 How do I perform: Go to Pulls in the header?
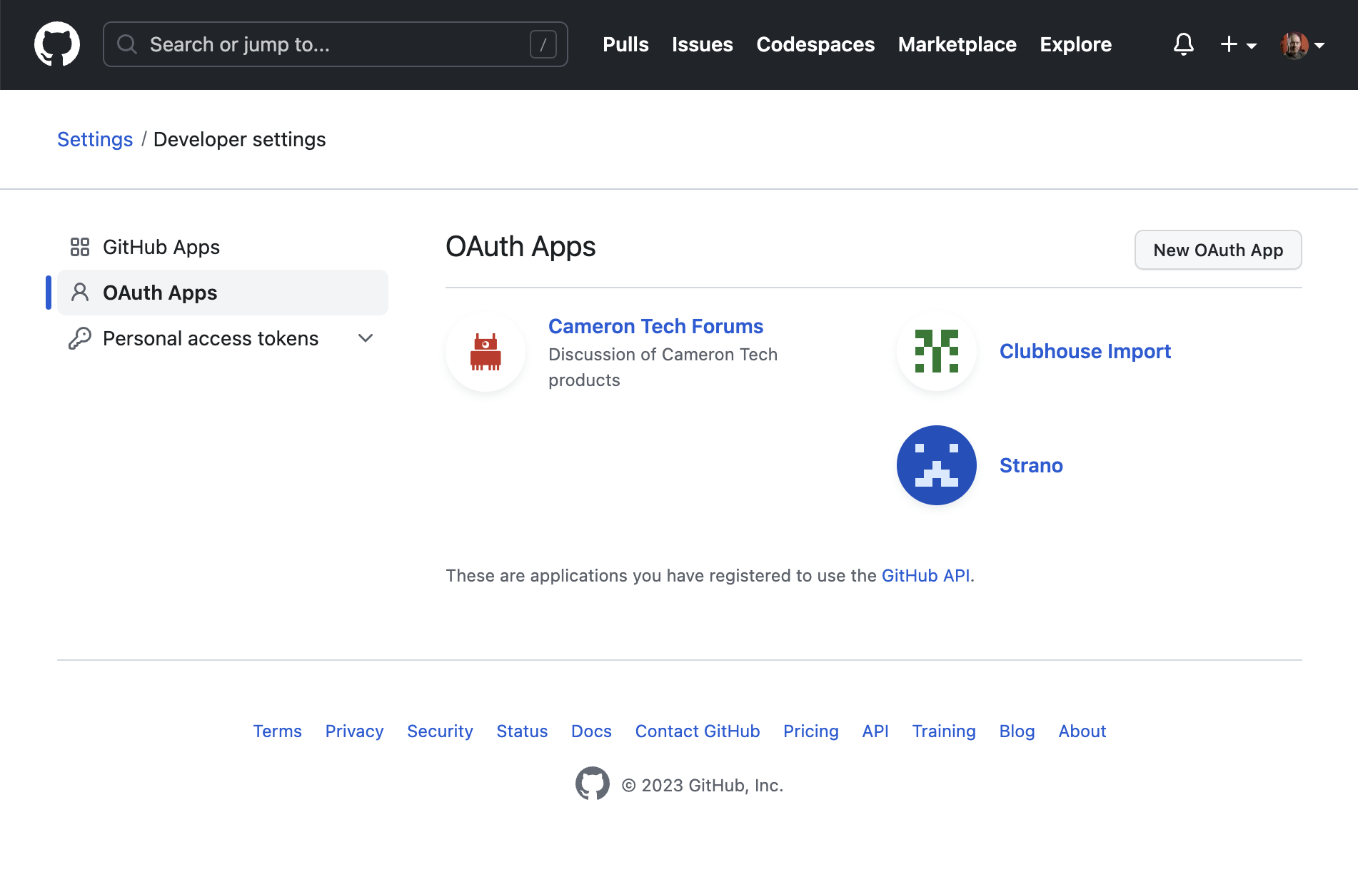pos(625,44)
